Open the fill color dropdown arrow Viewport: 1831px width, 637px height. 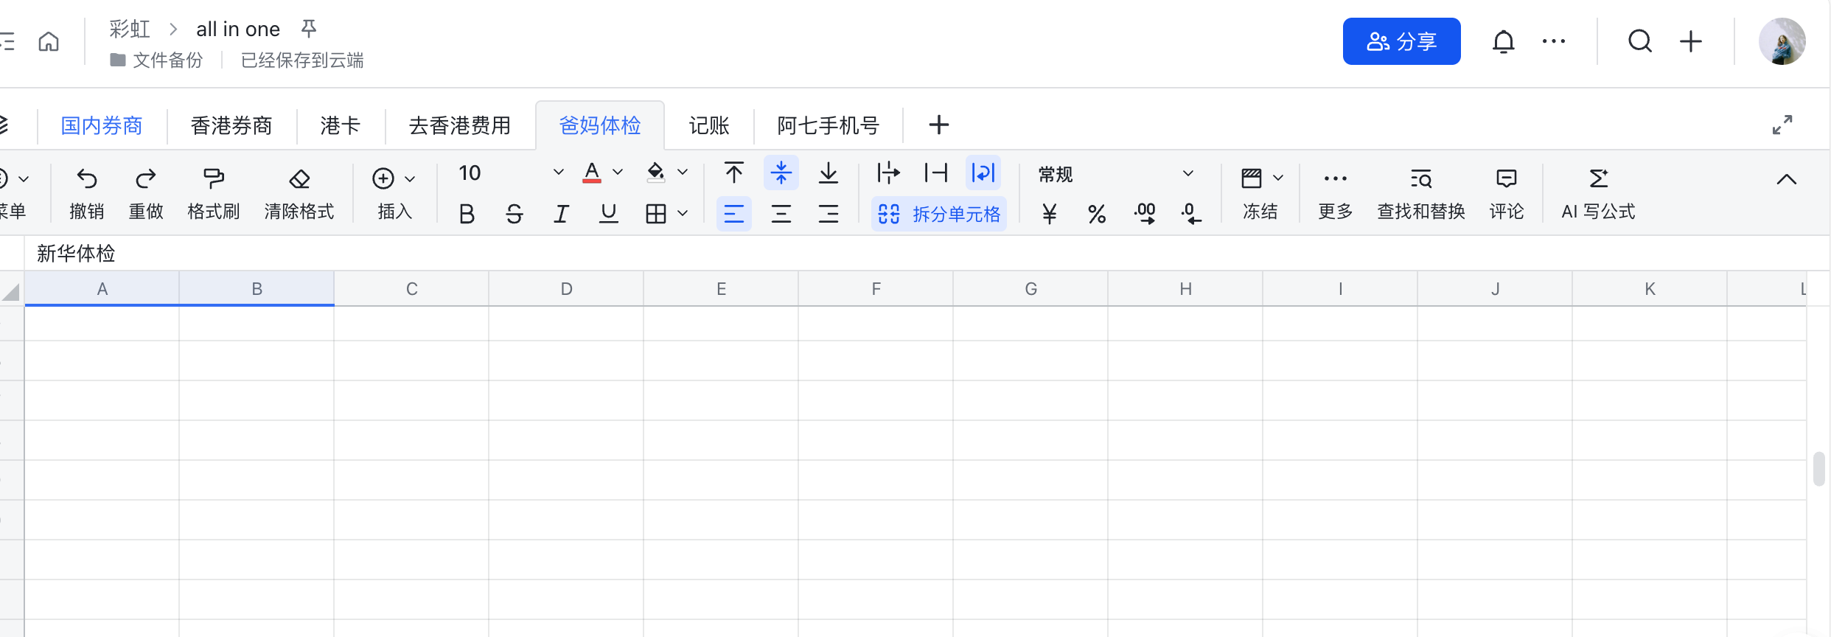pos(683,173)
